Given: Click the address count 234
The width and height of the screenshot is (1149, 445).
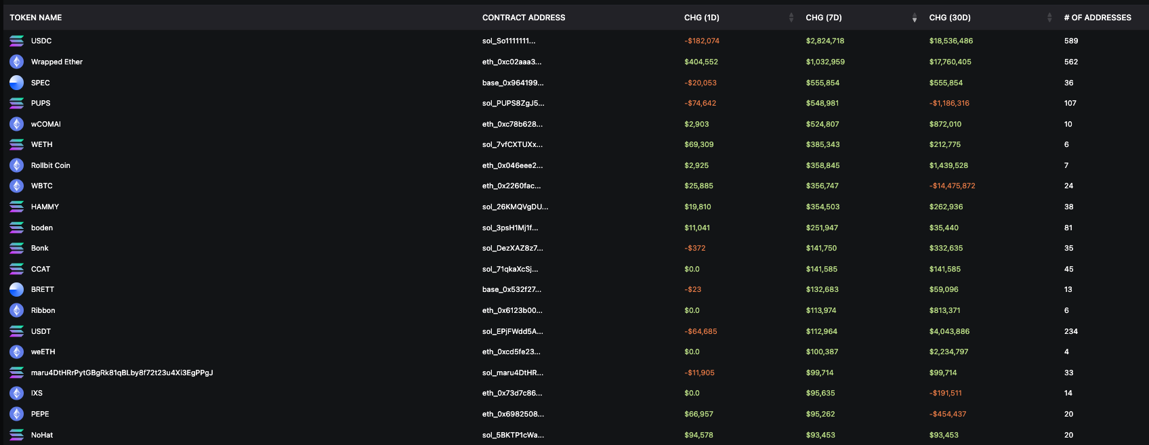Looking at the screenshot, I should coord(1071,331).
